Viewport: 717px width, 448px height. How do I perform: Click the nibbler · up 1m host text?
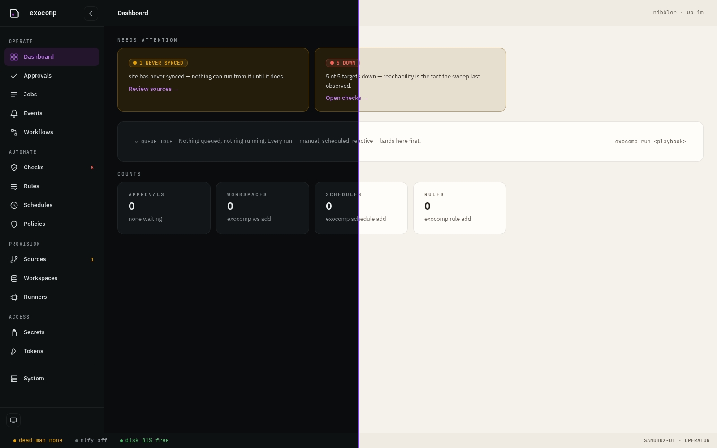point(678,13)
